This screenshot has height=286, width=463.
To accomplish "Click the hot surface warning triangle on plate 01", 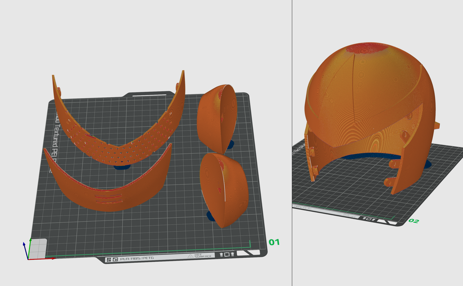I will coord(190,256).
